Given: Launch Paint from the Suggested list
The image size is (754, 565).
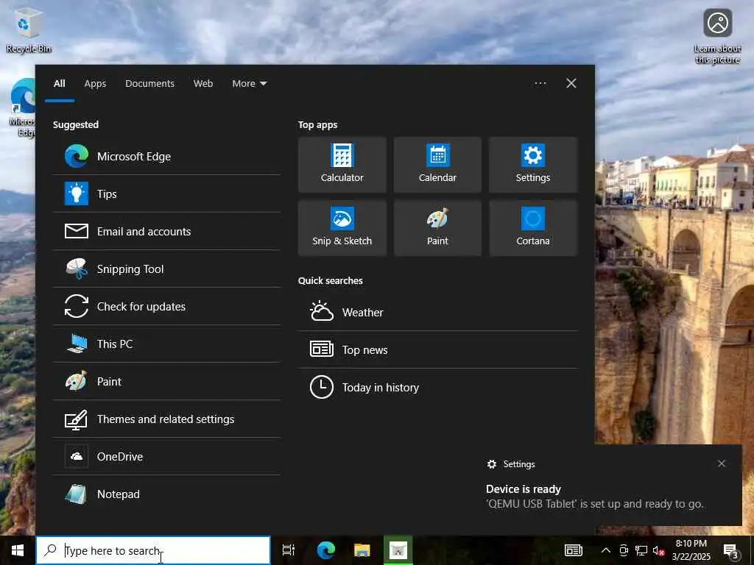Looking at the screenshot, I should click(166, 382).
